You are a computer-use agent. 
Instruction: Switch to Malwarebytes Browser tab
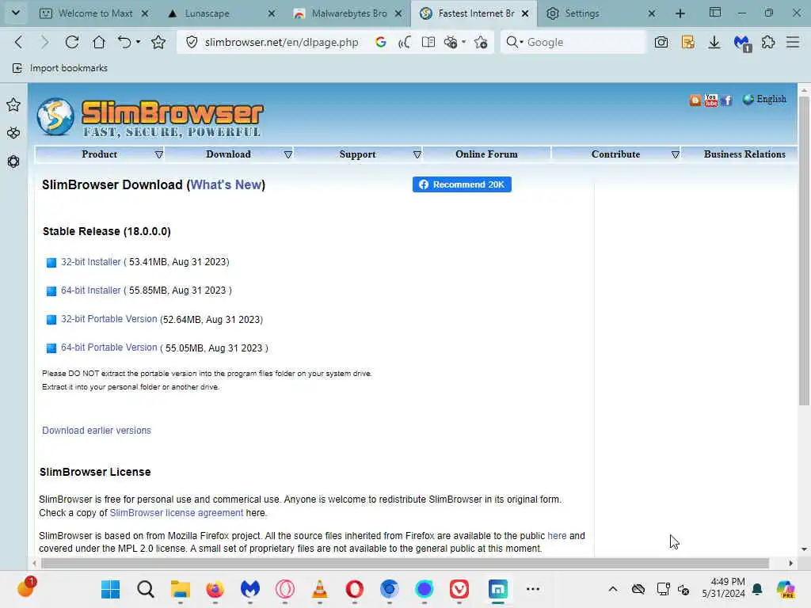[x=348, y=13]
